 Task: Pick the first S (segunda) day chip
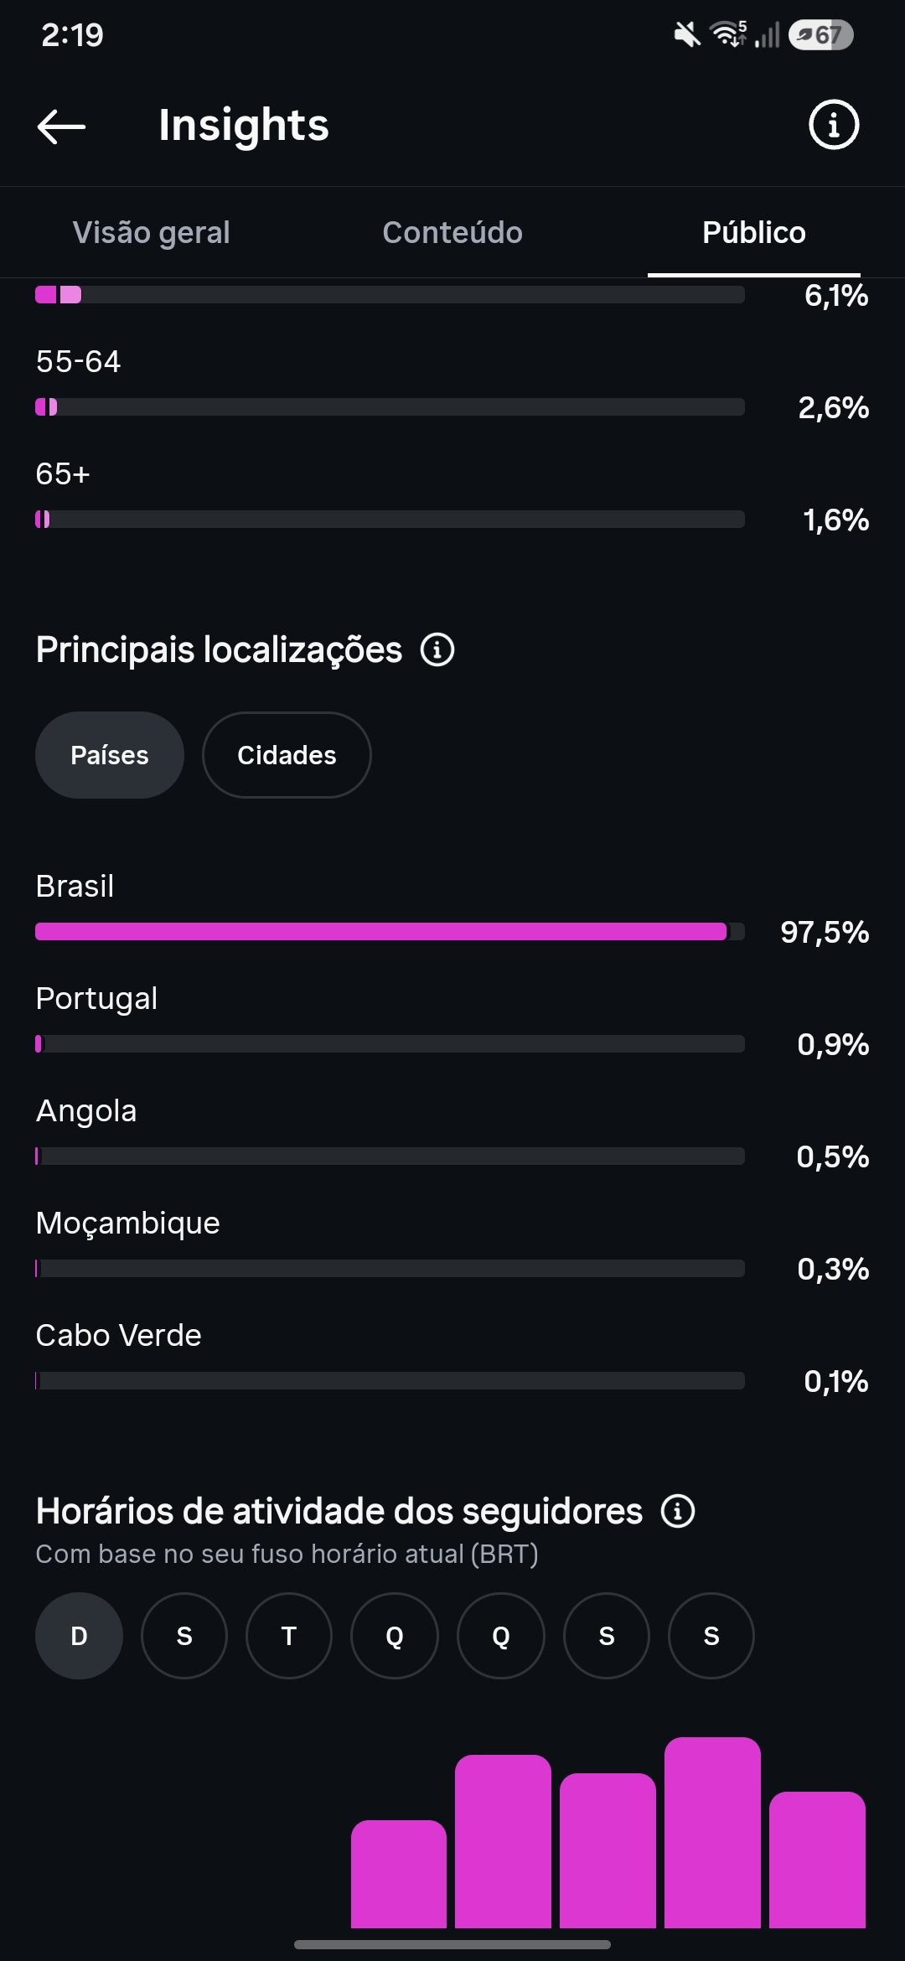point(184,1636)
